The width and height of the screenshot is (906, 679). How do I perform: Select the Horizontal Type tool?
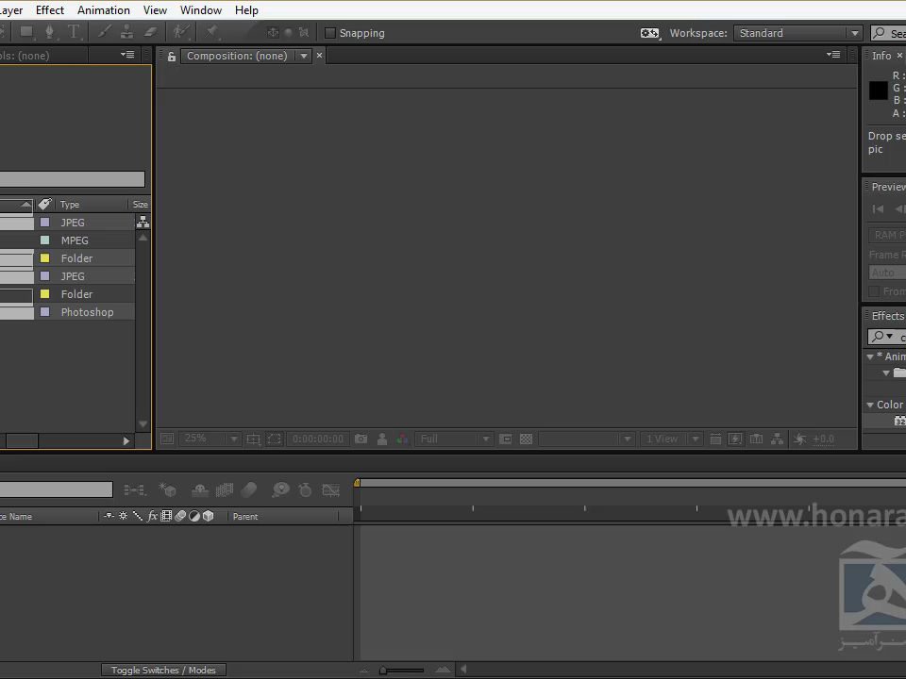pyautogui.click(x=74, y=32)
